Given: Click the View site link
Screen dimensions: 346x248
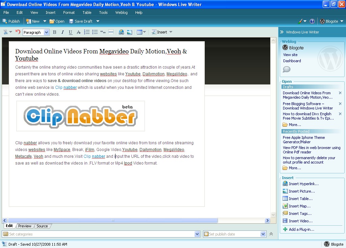Looking at the screenshot, I should click(290, 55).
